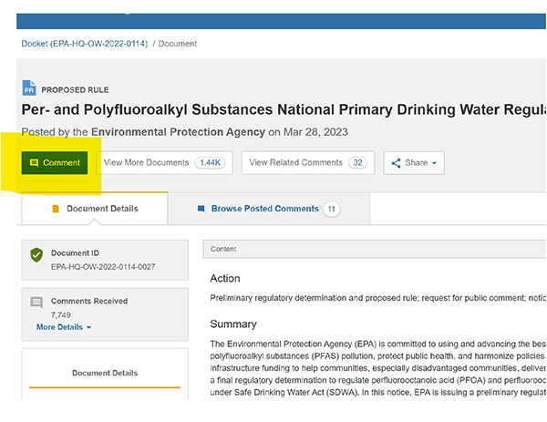Viewport: 547px width, 422px height.
Task: Click the green shield Document ID icon
Action: [x=36, y=254]
